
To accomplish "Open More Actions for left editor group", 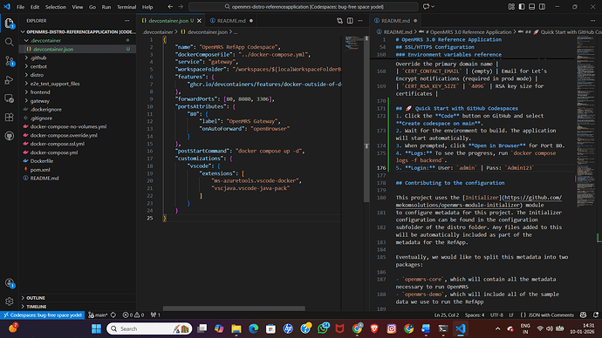I will click(x=360, y=21).
